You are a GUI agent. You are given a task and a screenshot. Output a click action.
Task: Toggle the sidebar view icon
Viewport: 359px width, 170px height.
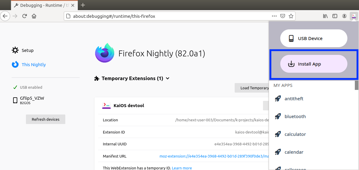[335, 16]
